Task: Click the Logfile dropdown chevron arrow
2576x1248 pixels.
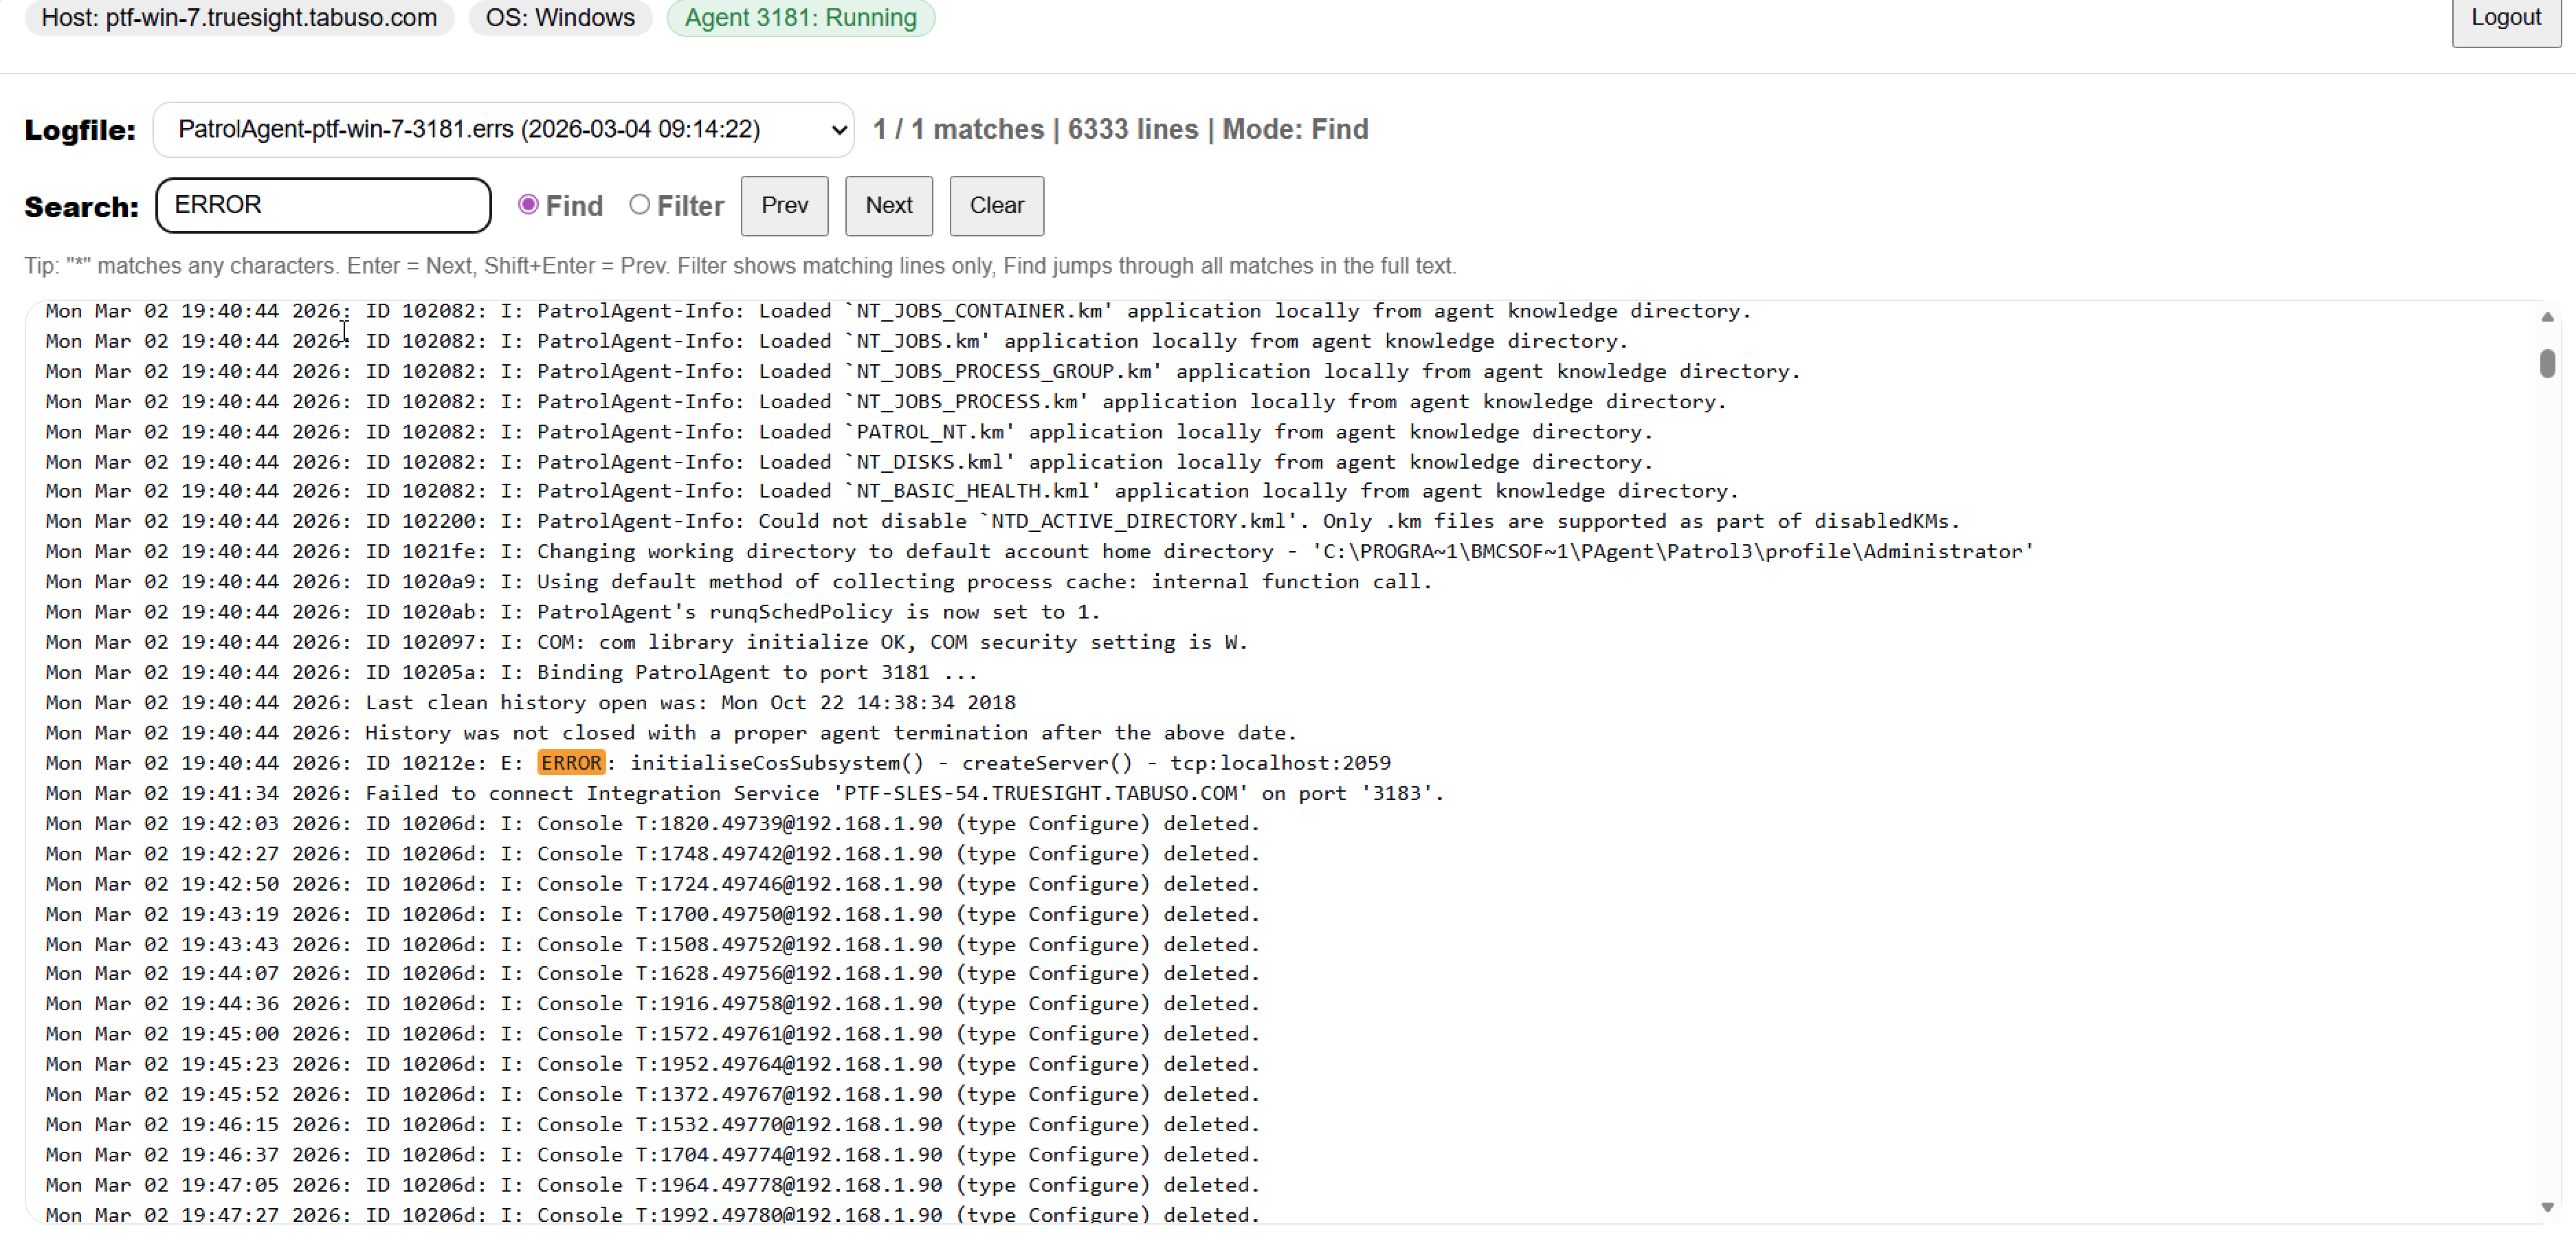Action: 838,130
